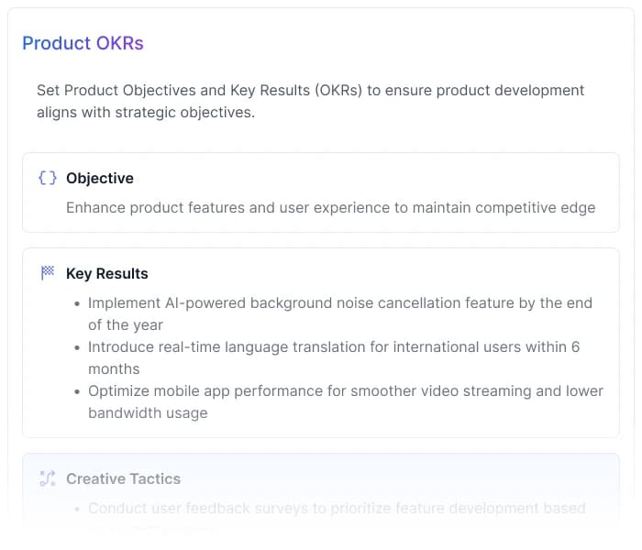The image size is (642, 550).
Task: Click the real-time language translation key result
Action: point(334,346)
